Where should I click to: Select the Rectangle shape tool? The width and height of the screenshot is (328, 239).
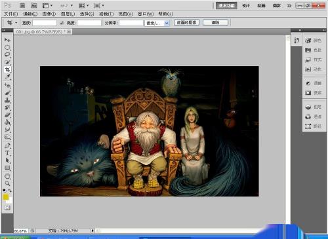[x=7, y=168]
